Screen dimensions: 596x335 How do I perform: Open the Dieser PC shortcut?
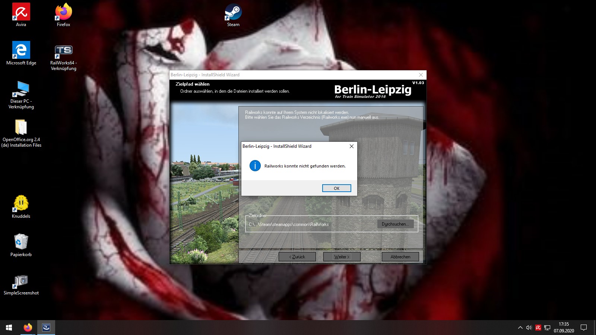[x=21, y=95]
